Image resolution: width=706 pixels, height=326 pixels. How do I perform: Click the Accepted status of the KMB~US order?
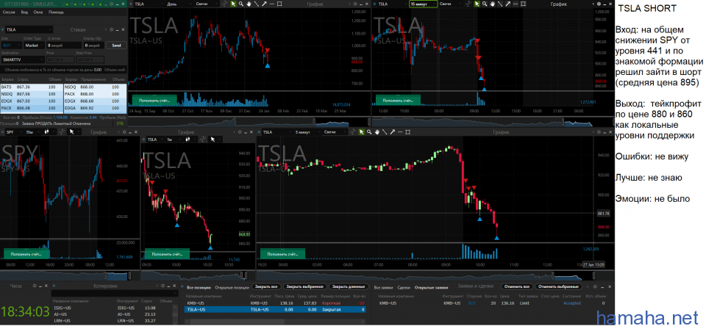coord(572,303)
